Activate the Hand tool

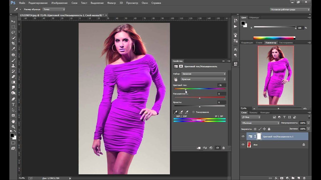coord(13,121)
